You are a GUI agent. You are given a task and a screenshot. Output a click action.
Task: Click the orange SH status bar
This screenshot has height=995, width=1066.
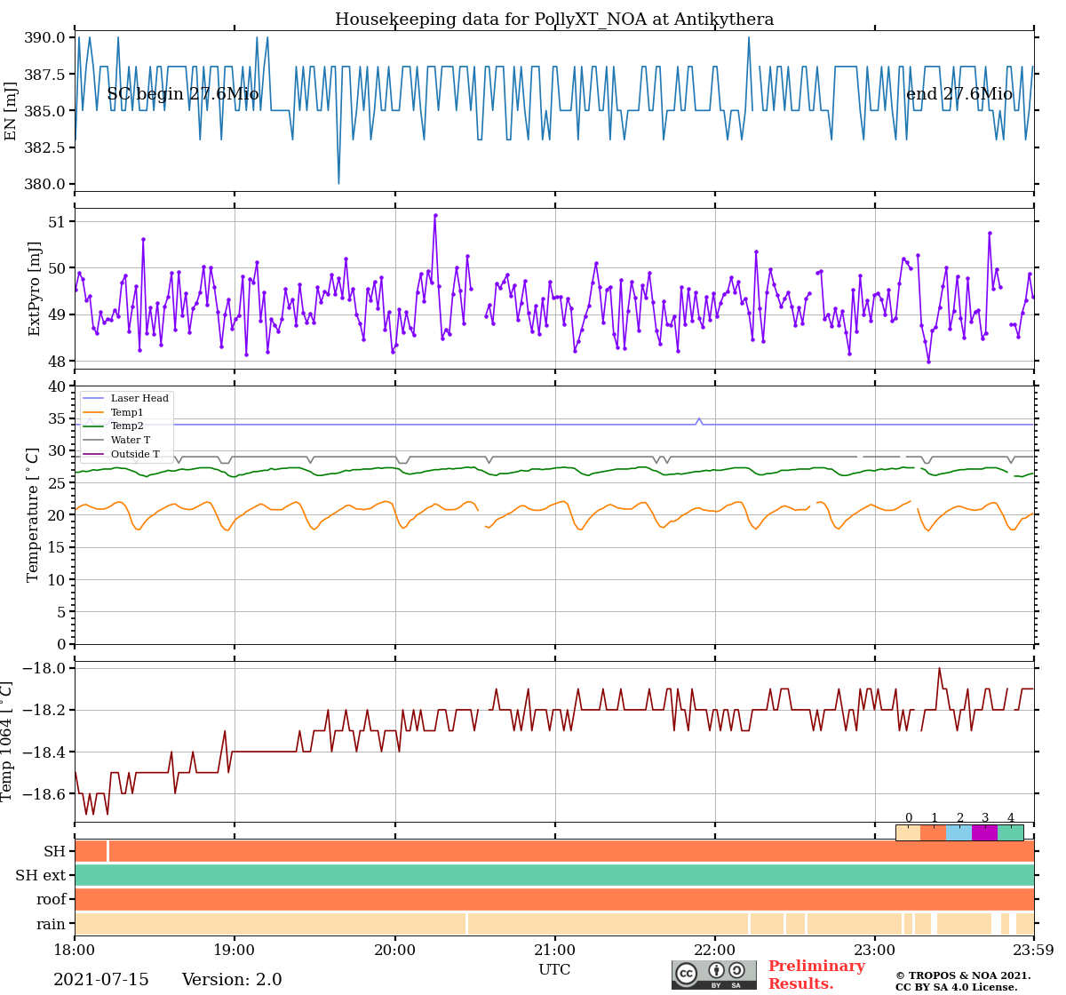[554, 851]
